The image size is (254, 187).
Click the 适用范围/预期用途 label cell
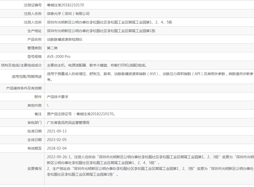click(x=27, y=77)
